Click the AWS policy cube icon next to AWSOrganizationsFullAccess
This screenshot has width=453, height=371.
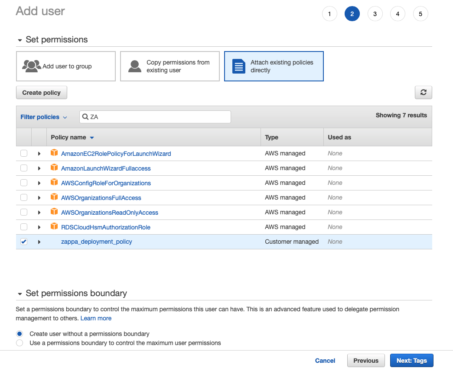click(x=54, y=197)
